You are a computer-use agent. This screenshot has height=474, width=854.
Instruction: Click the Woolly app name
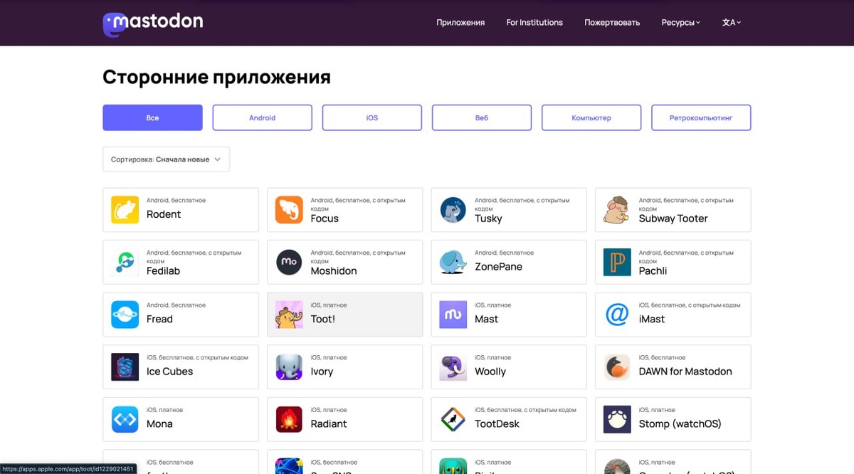coord(490,372)
